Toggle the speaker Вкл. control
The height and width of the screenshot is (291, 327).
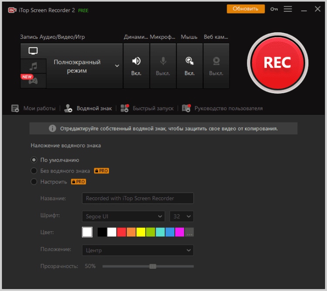136,66
